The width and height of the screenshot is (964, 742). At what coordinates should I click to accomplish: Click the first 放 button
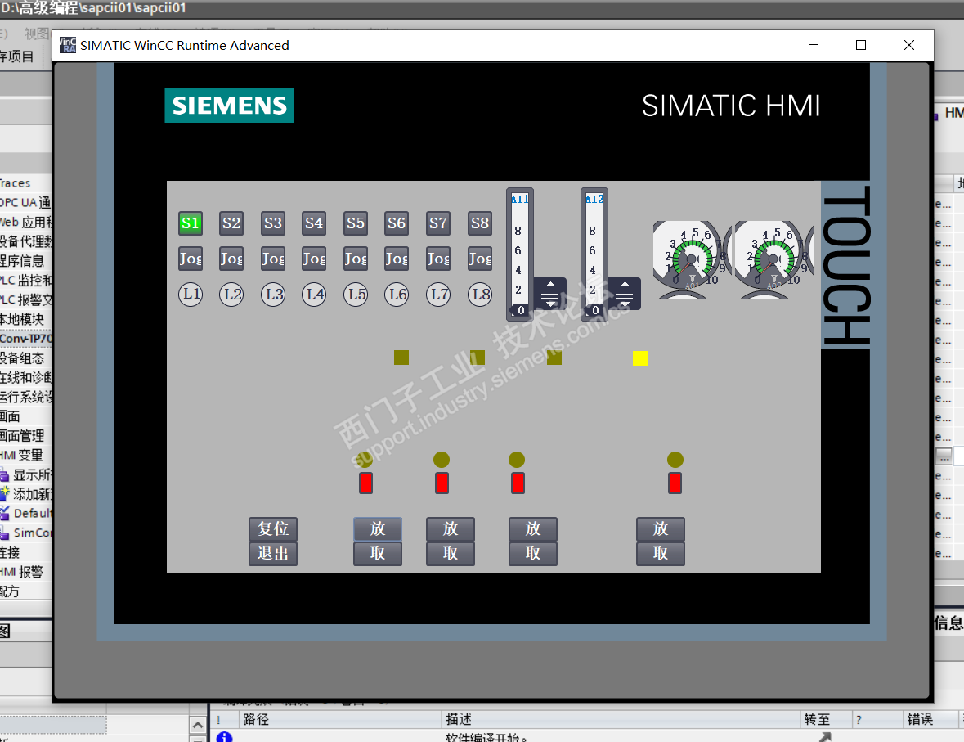(x=378, y=529)
